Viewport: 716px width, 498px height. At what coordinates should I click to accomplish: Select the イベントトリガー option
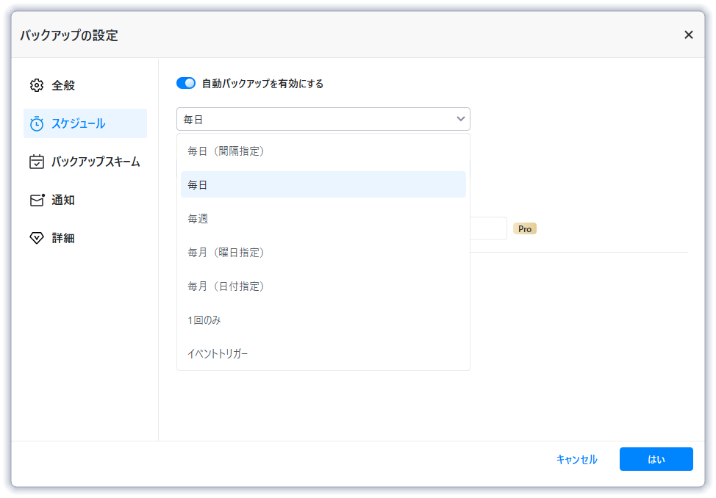point(218,354)
